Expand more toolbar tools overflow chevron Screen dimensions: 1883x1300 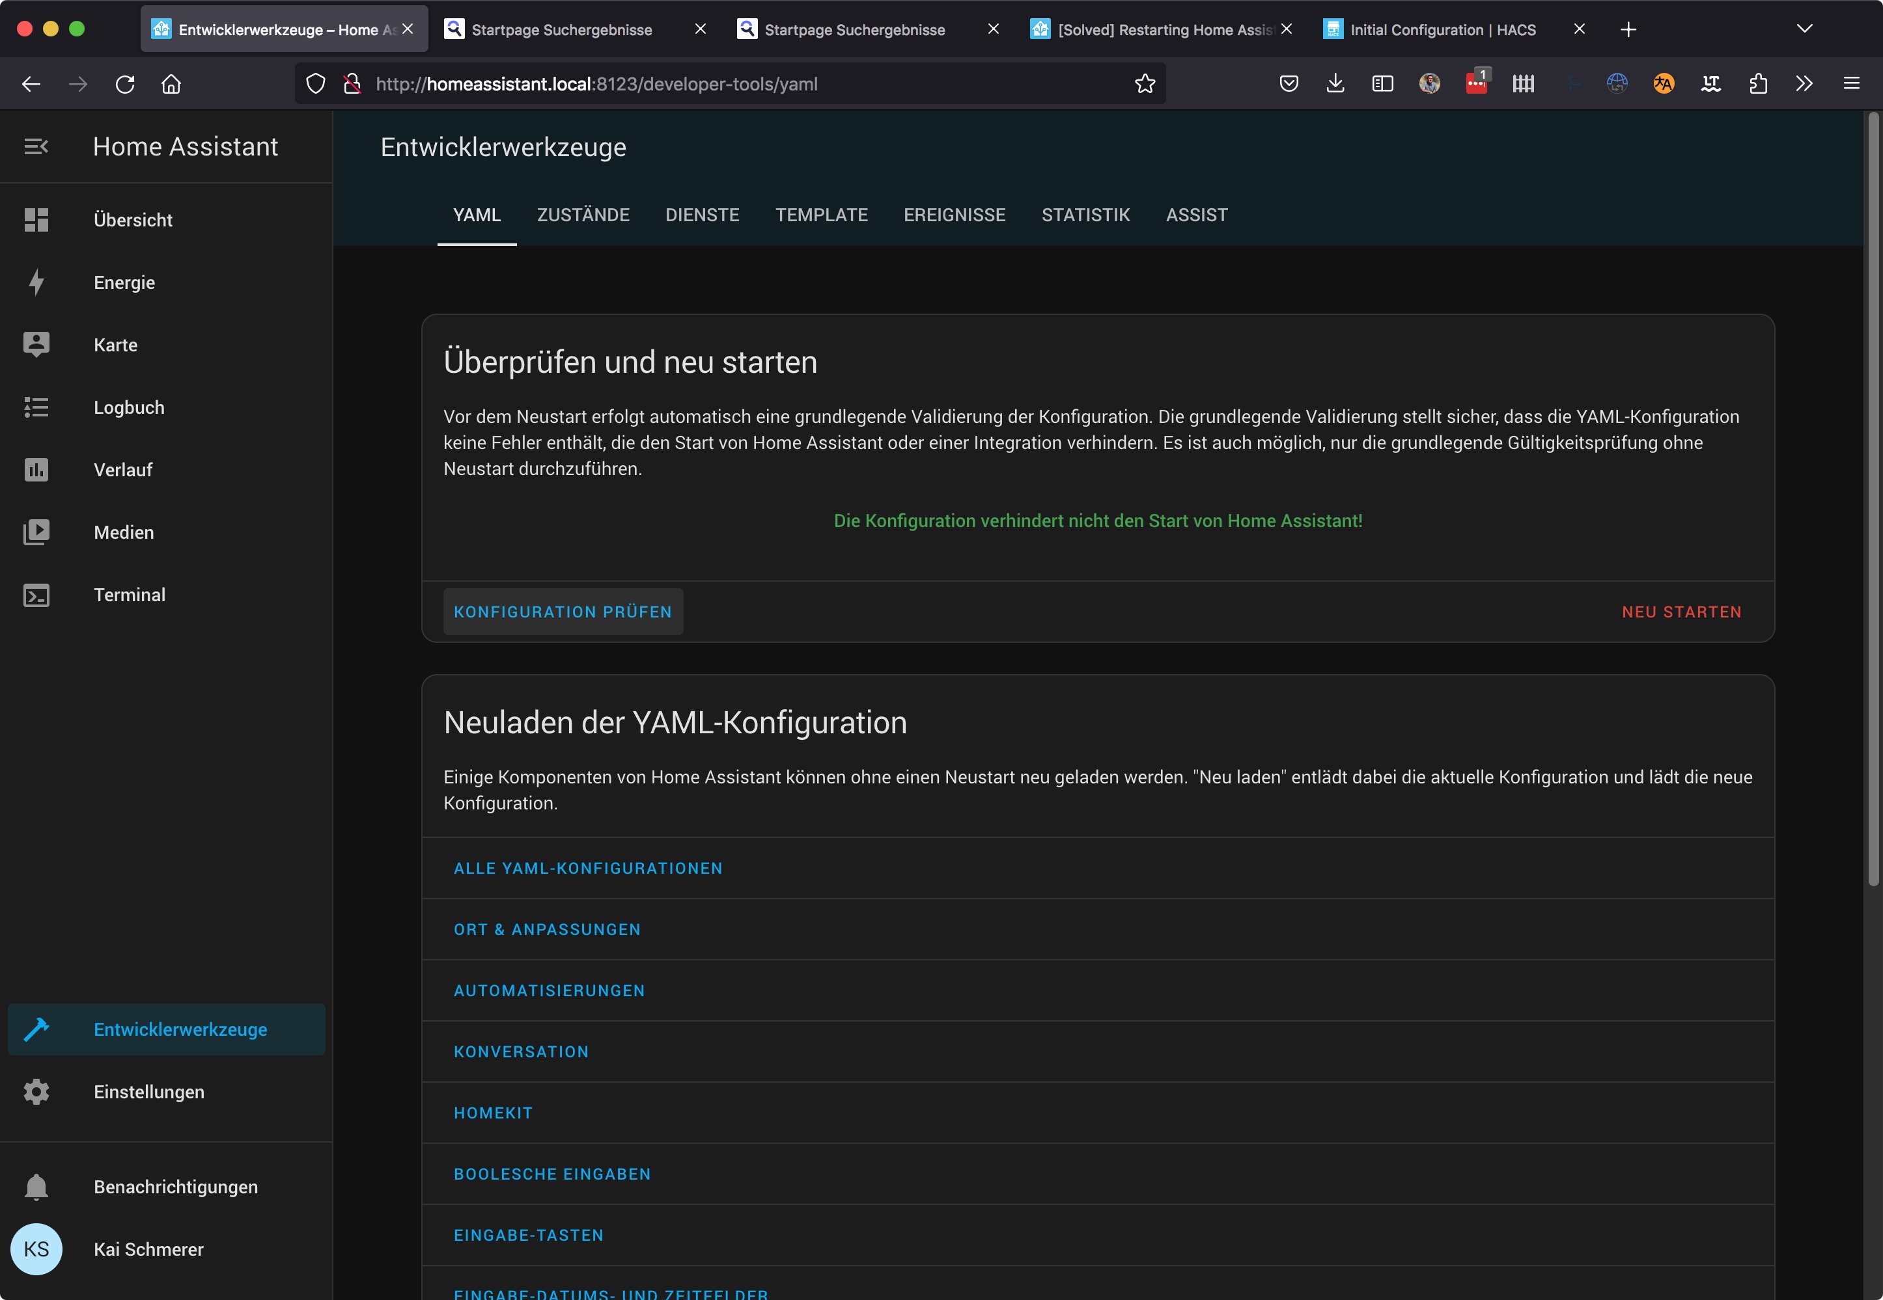point(1804,84)
